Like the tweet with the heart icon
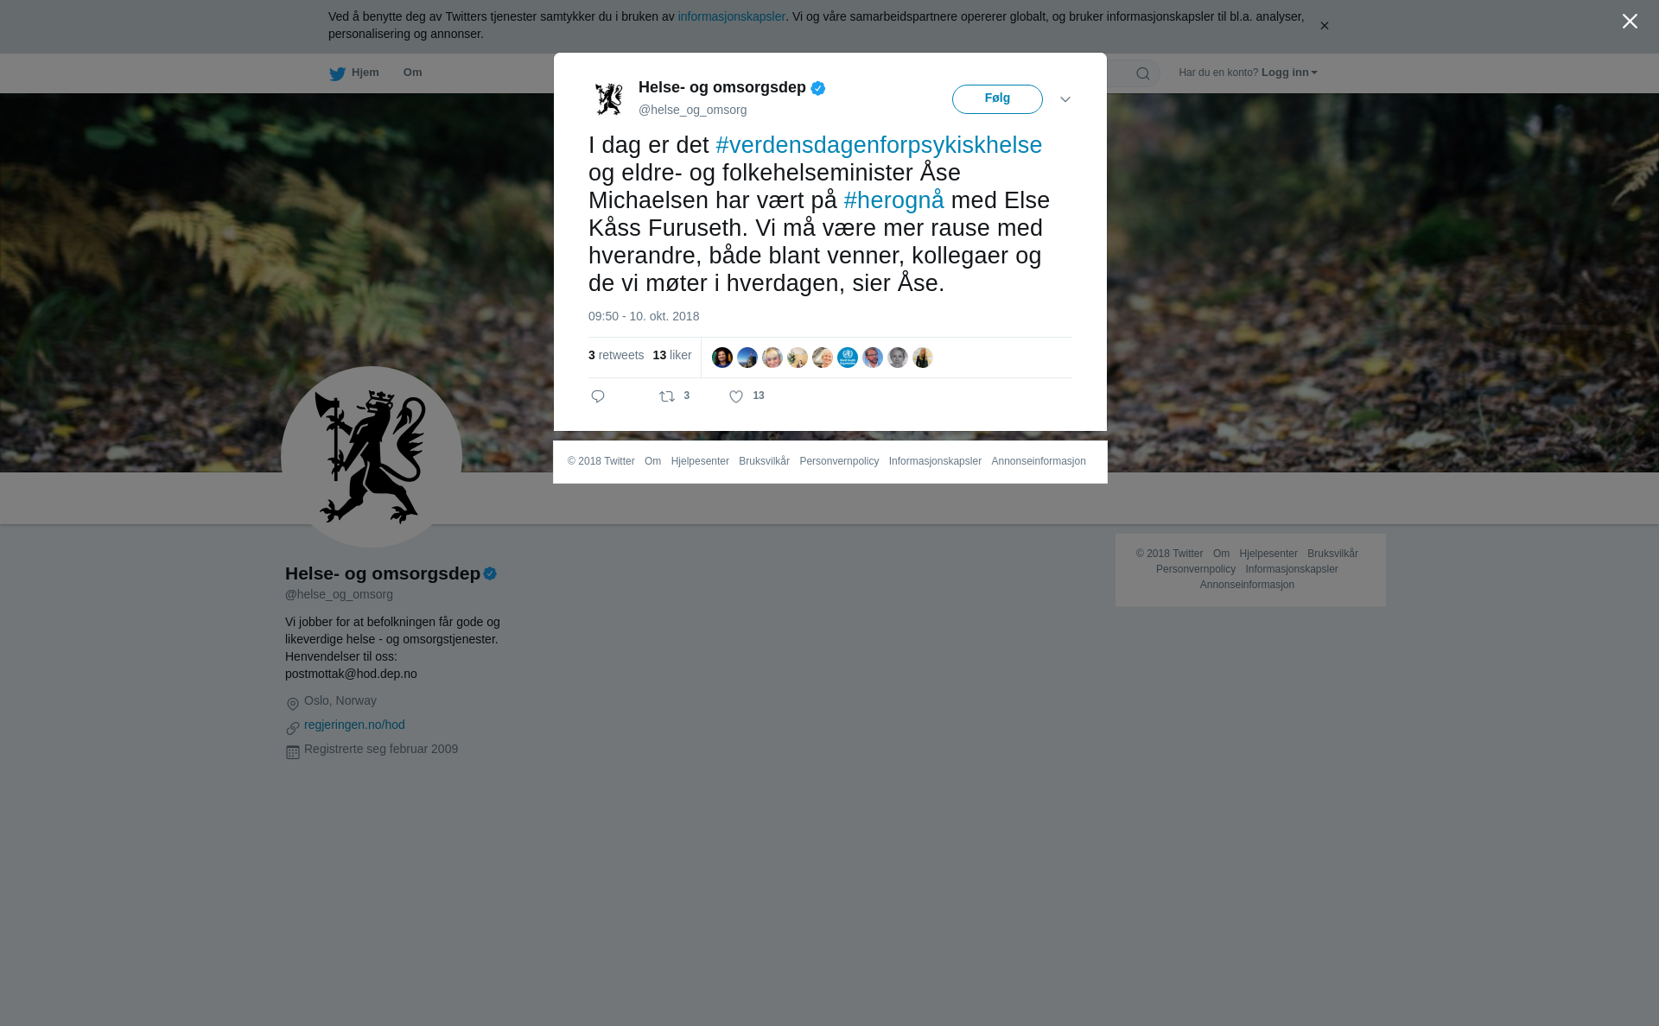This screenshot has height=1026, width=1659. pyautogui.click(x=736, y=396)
